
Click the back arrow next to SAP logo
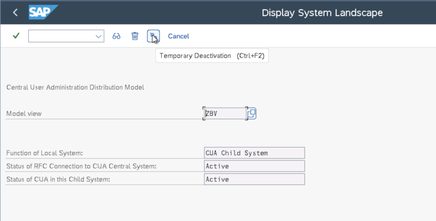coord(15,13)
